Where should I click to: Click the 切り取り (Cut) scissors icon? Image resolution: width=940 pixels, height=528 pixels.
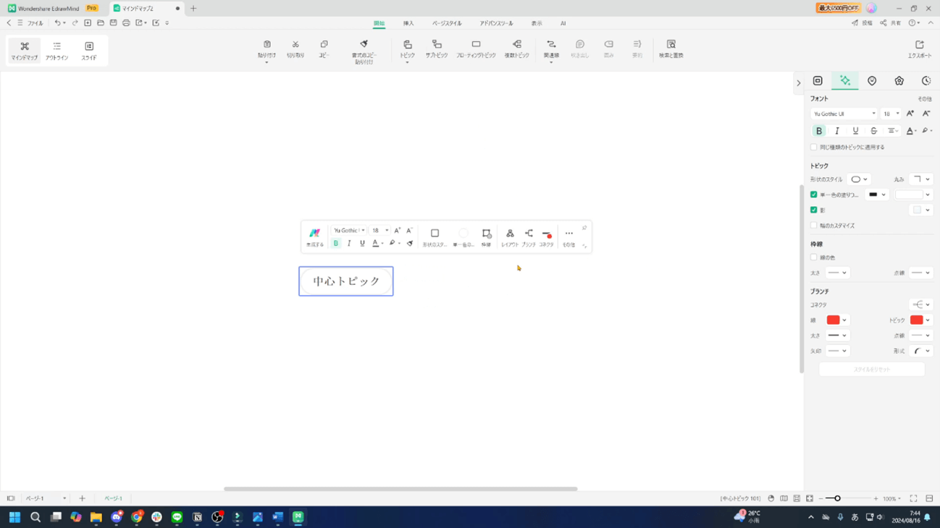coord(295,44)
